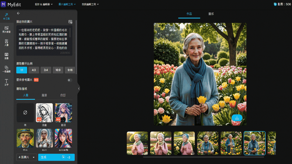This screenshot has height=164, width=292.
Task: Select third thumbnail with blue hat
Action: click(x=184, y=143)
